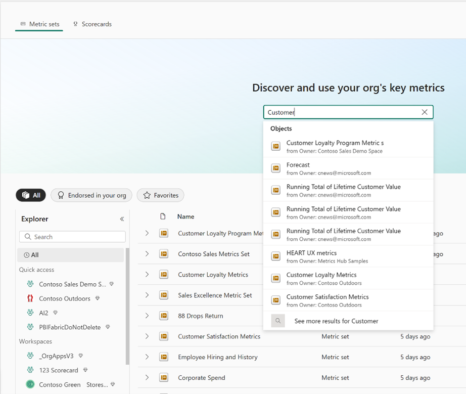Open the Scorecards tab
The width and height of the screenshot is (466, 394).
coord(92,24)
